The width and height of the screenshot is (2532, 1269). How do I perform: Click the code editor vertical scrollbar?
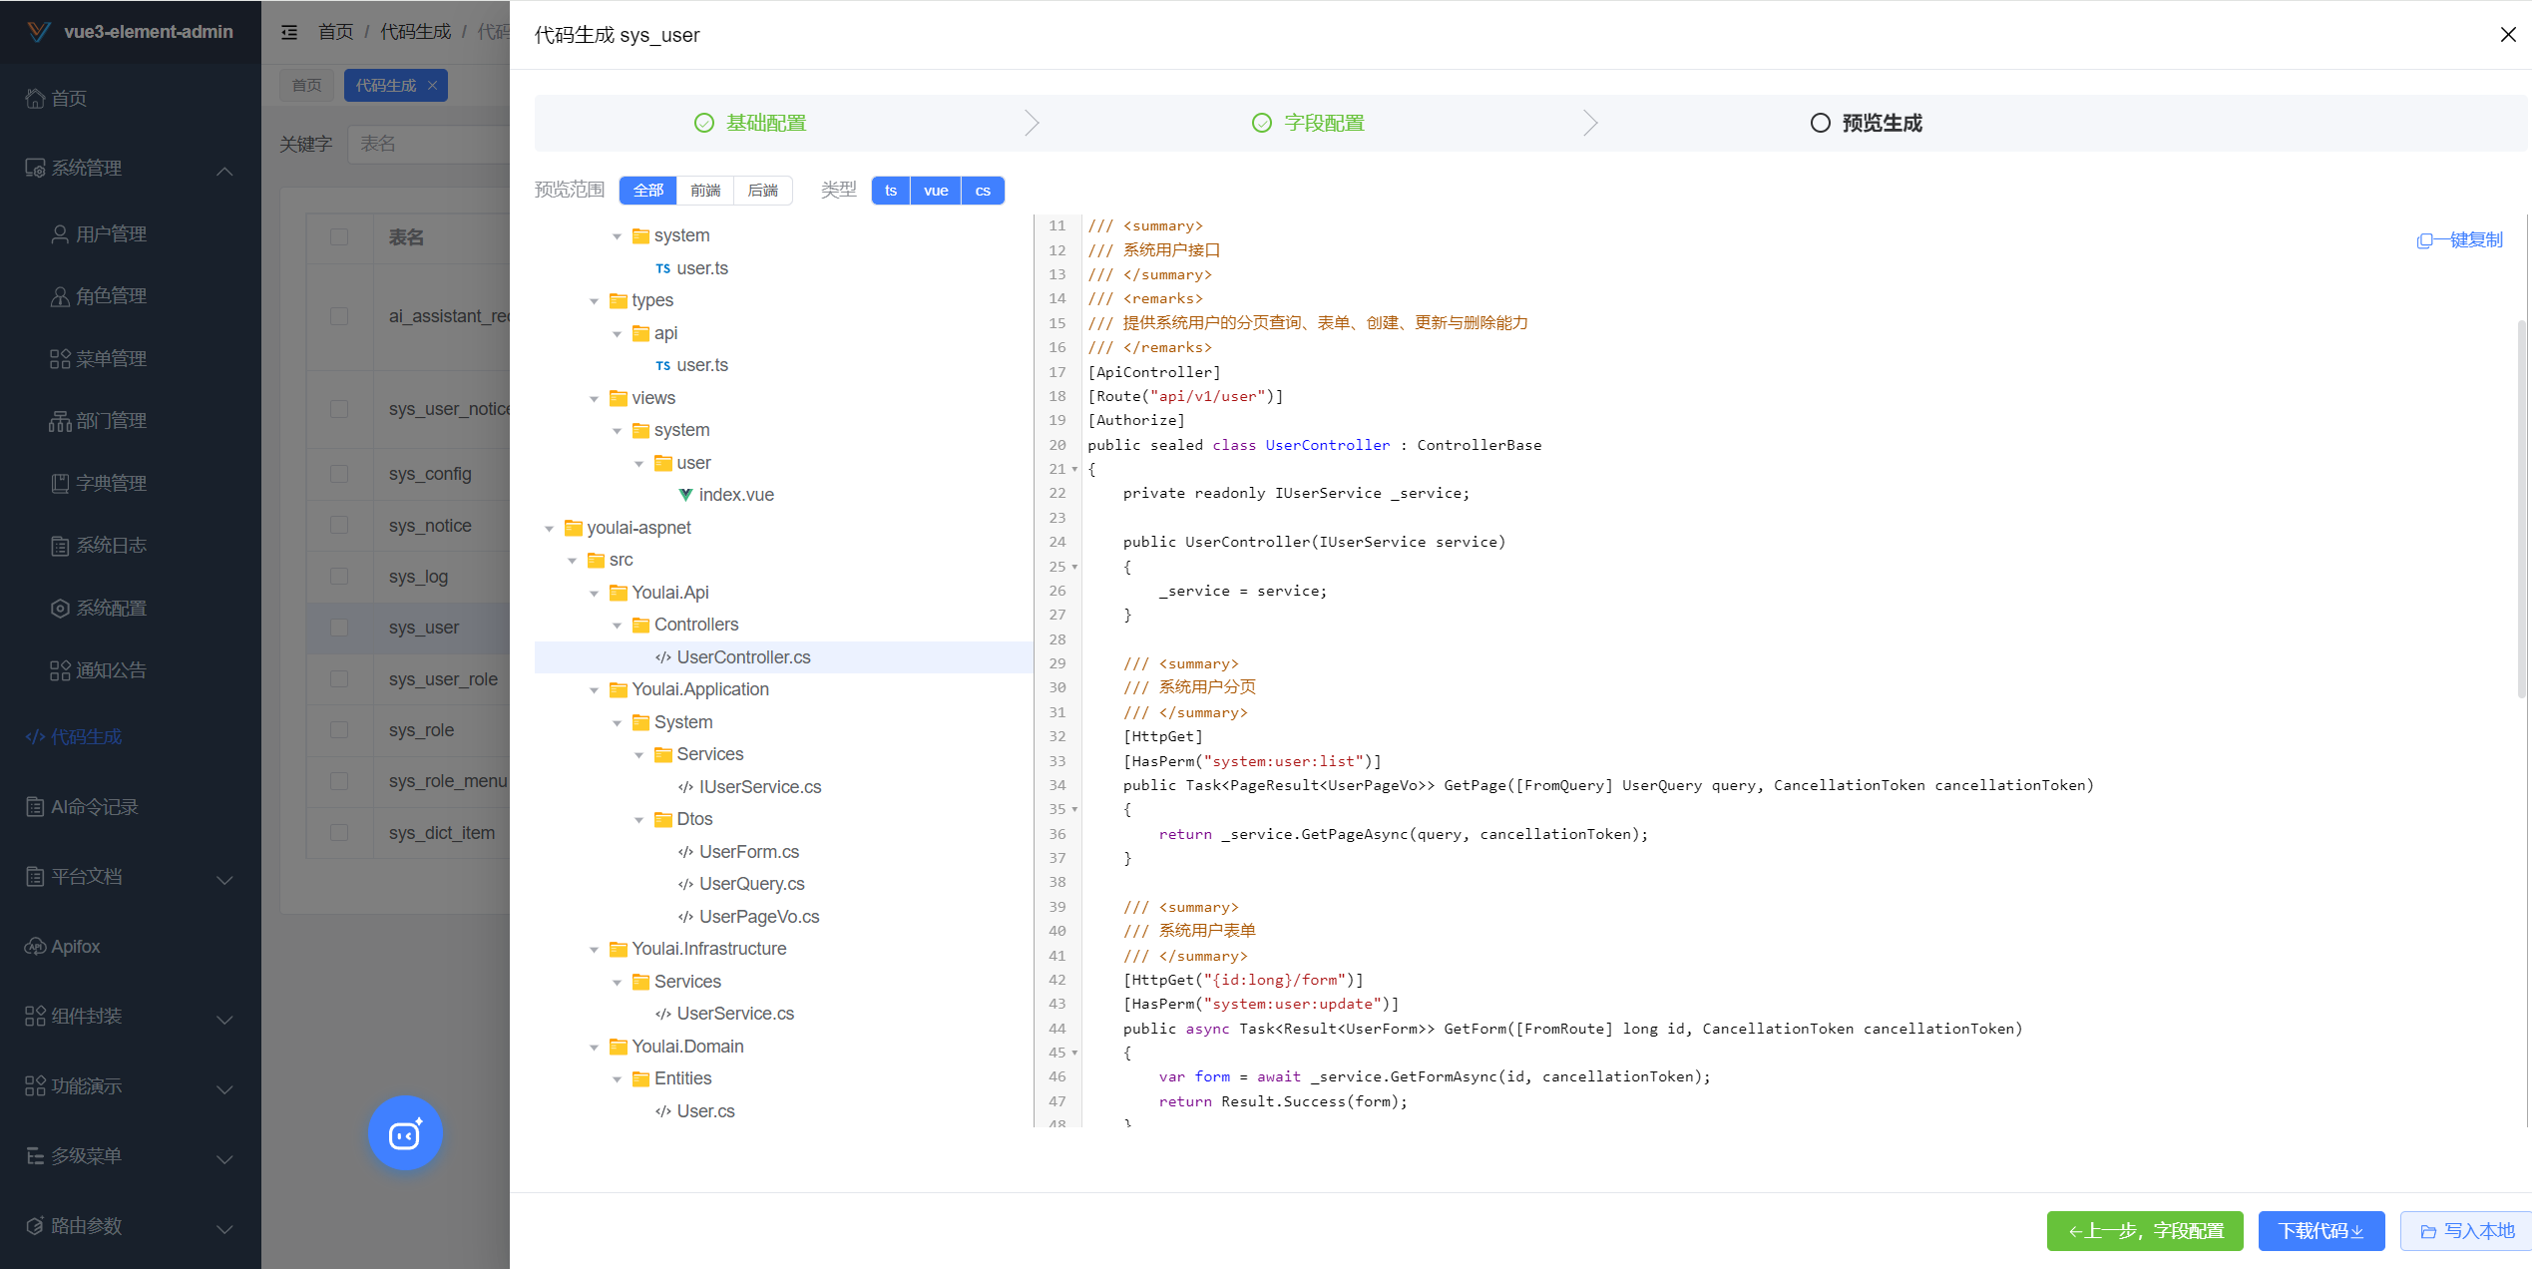pos(2523,509)
